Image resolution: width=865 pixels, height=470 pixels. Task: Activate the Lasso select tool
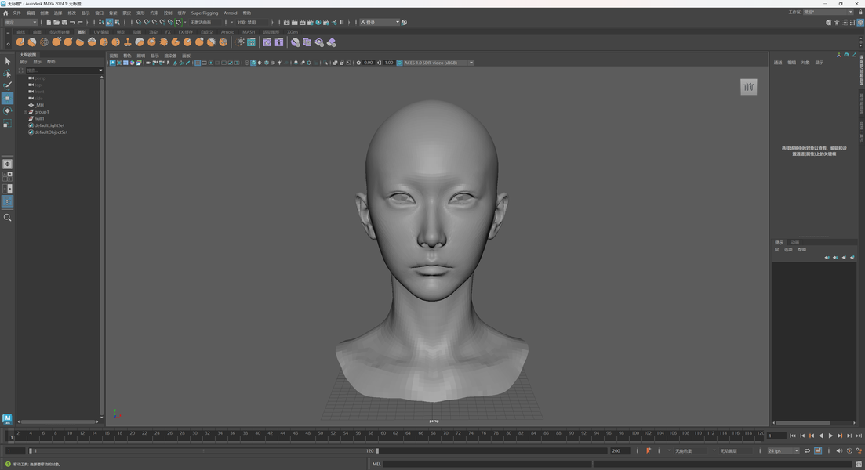coord(7,74)
